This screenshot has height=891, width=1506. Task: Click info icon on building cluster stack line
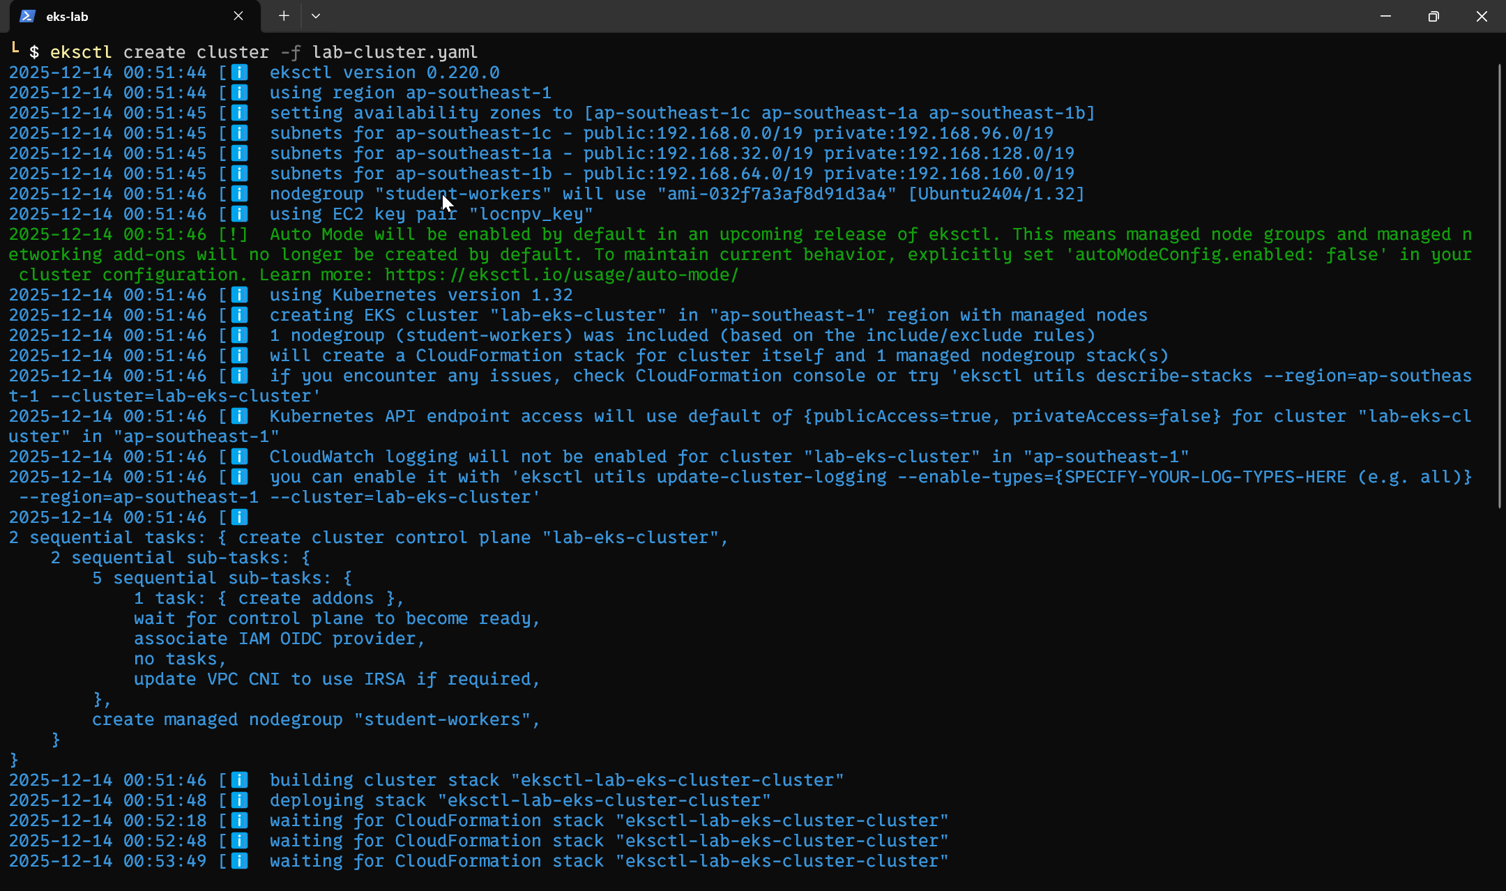(x=239, y=780)
